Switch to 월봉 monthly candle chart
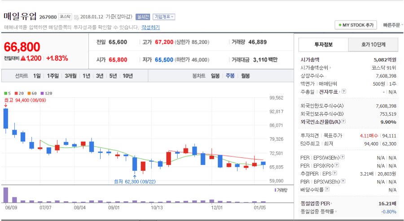Image resolution: width=404 pixels, height=221 pixels. point(245,76)
